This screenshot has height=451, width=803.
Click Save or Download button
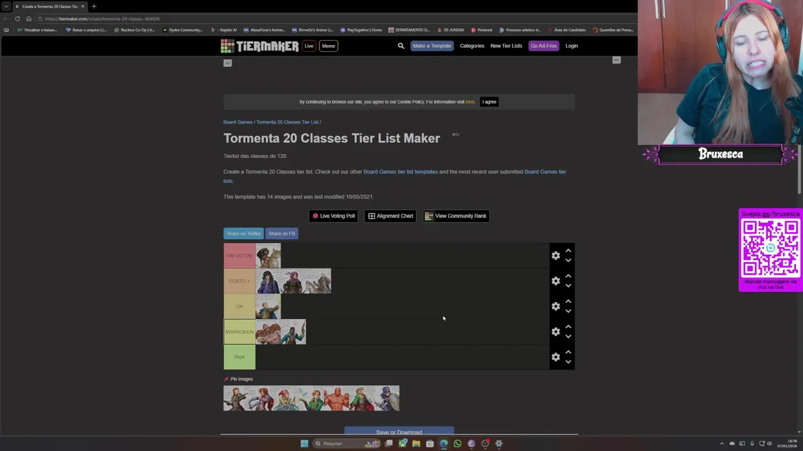click(399, 432)
